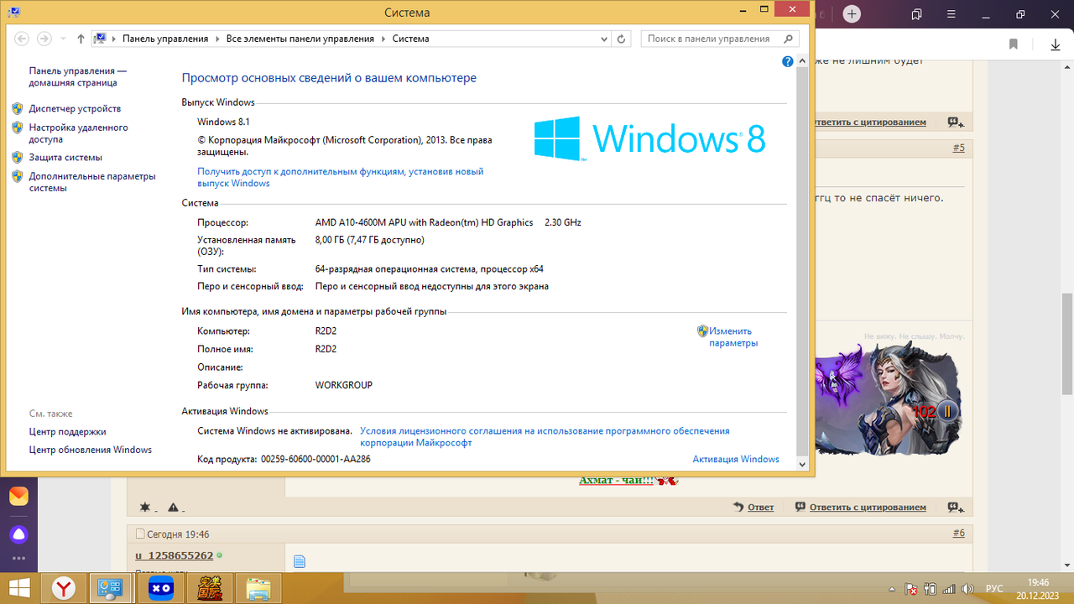
Task: Click the Активация Windows link
Action: (735, 459)
